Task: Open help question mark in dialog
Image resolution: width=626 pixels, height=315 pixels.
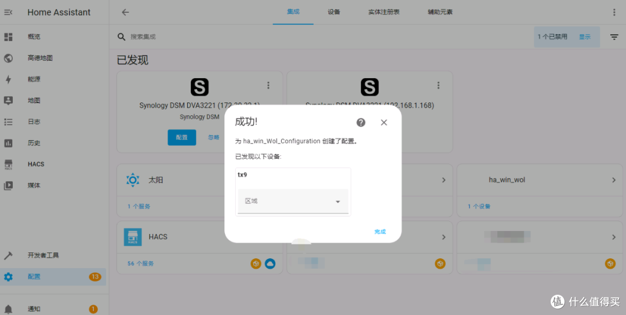Action: pyautogui.click(x=361, y=122)
